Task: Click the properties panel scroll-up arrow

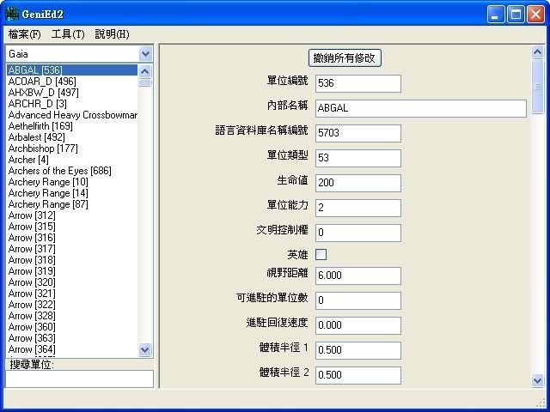Action: 538,52
